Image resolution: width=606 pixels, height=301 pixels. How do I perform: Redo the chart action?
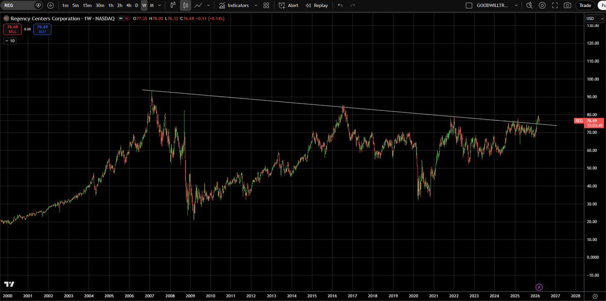[352, 6]
